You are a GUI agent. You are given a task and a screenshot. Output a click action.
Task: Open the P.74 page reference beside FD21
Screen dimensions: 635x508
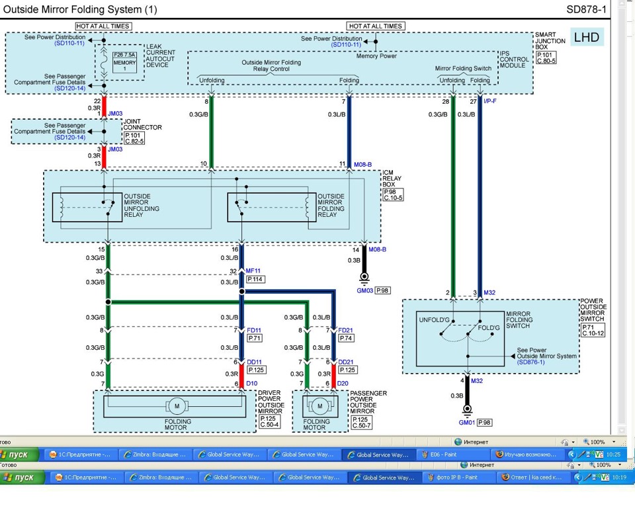[346, 338]
